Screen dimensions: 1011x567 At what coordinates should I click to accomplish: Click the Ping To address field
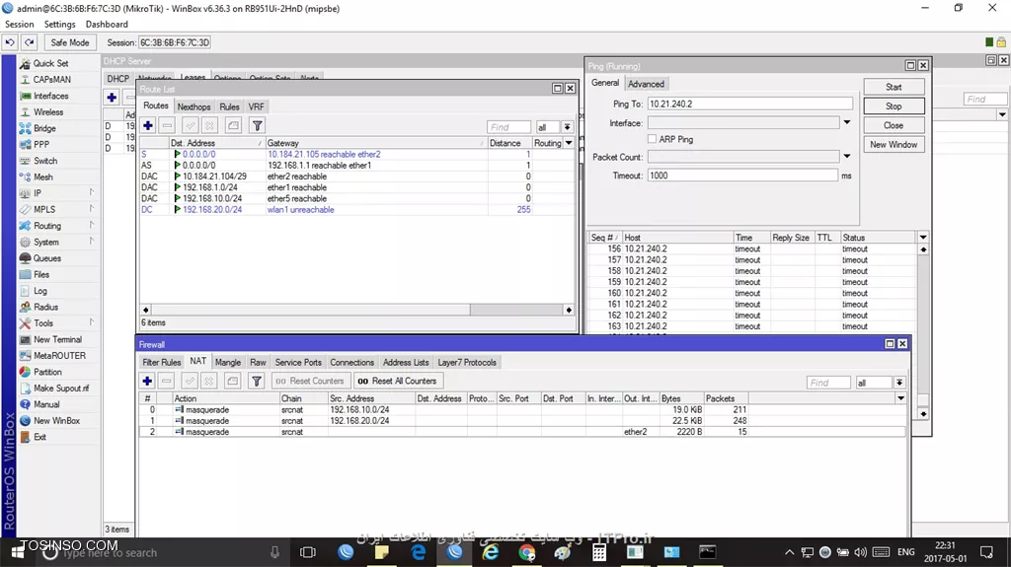pos(749,104)
